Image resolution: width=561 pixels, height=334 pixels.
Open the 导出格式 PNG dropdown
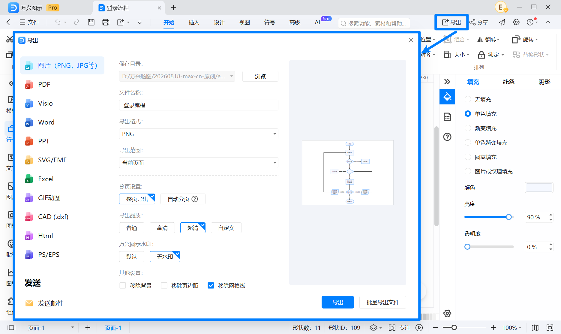199,134
